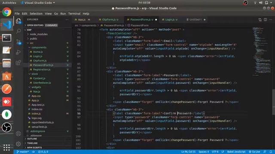Open the Explorer view in activity bar

[x=18, y=21]
